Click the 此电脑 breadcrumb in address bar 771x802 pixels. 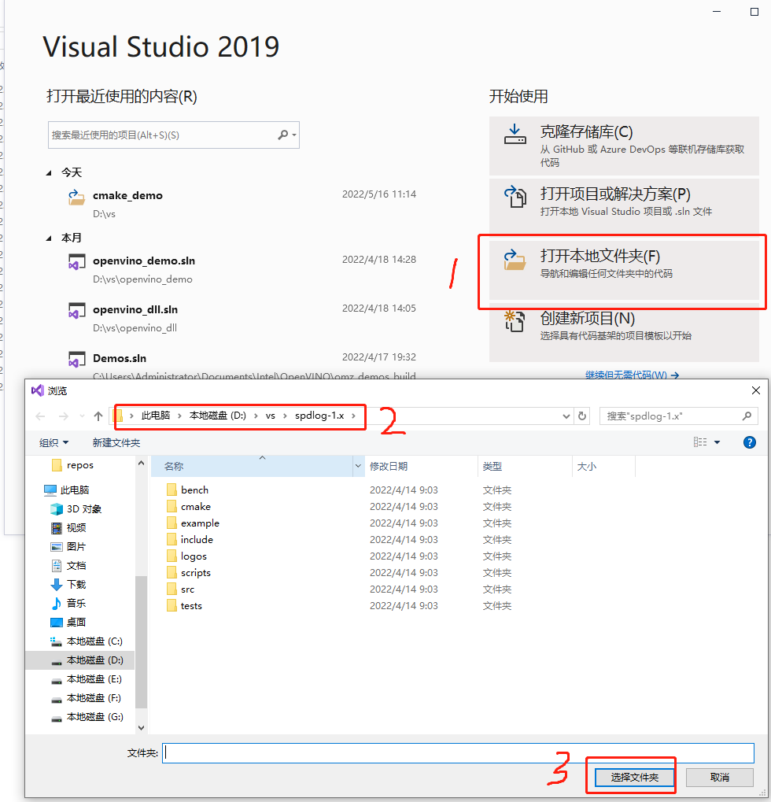pos(156,416)
